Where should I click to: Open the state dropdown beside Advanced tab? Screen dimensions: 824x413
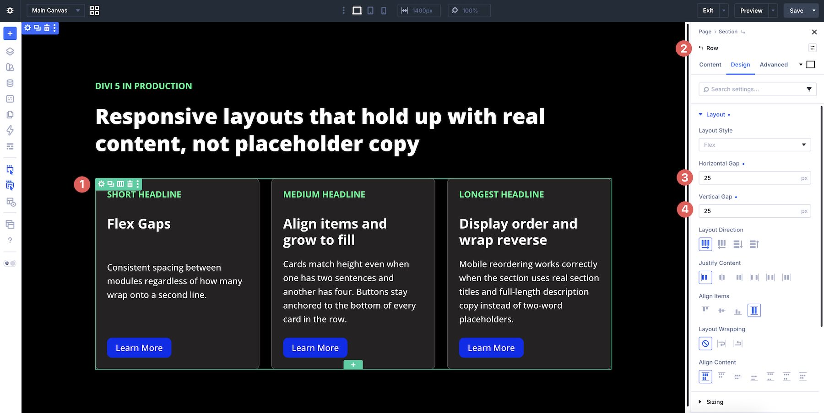click(x=801, y=64)
